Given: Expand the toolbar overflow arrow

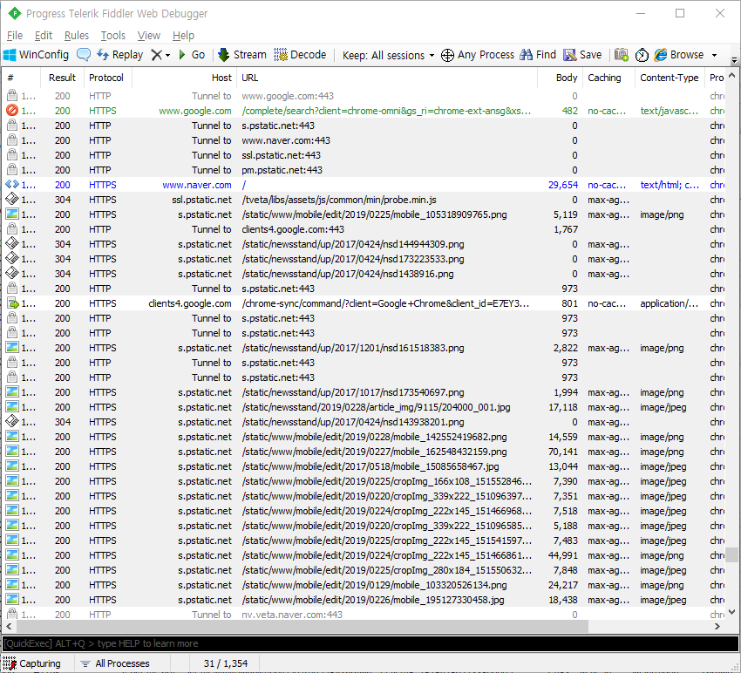Looking at the screenshot, I should point(734,60).
